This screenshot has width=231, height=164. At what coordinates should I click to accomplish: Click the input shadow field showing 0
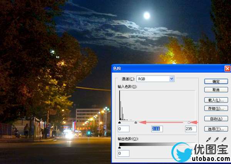(x=123, y=129)
